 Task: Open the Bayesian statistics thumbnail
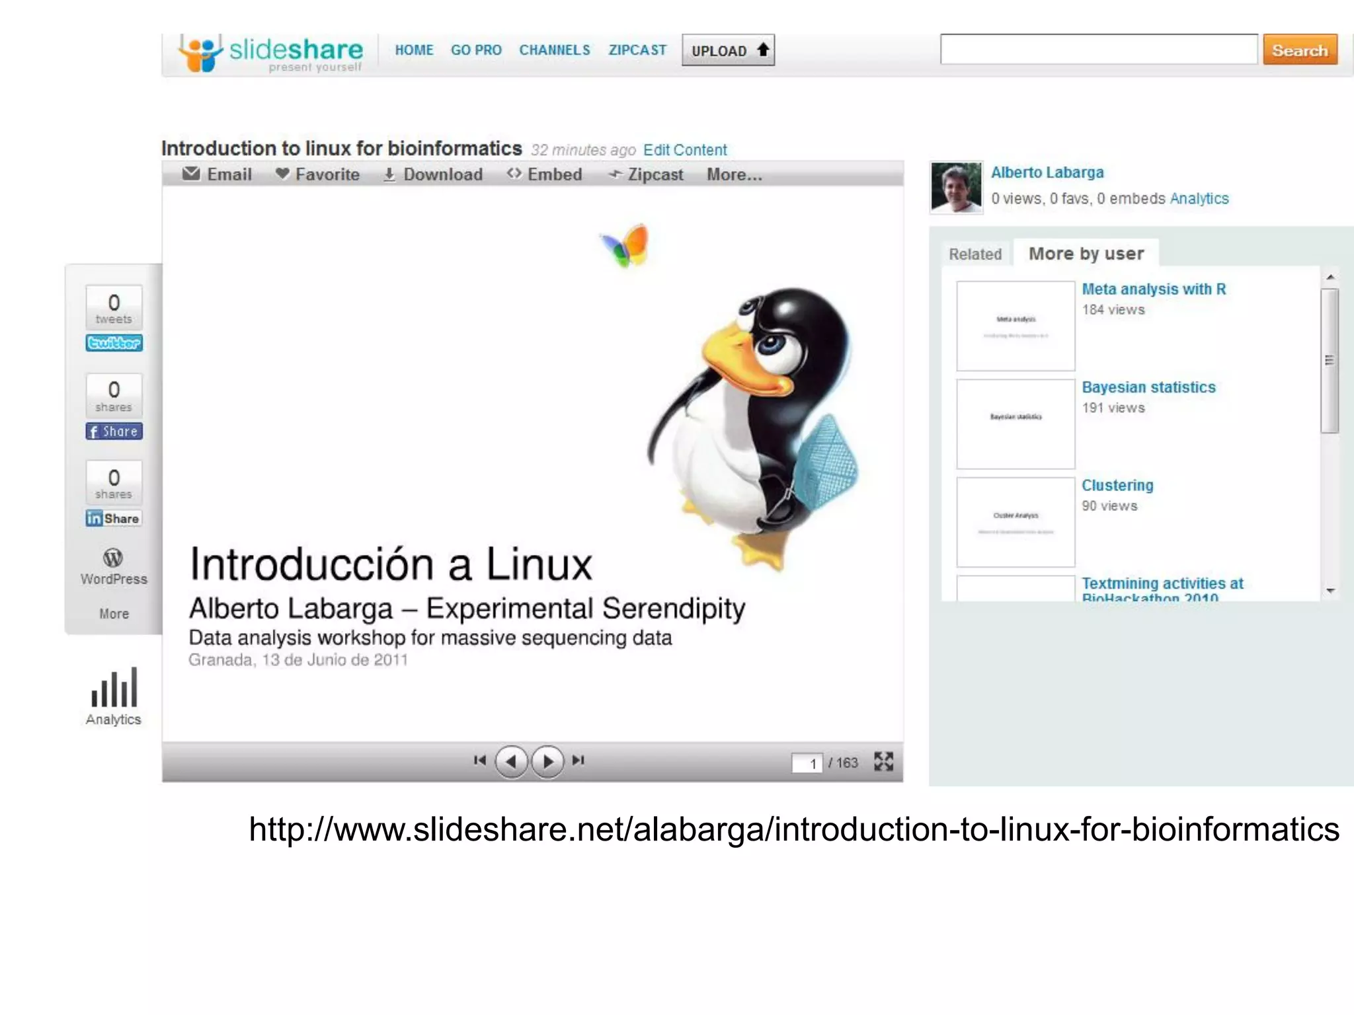tap(1015, 424)
